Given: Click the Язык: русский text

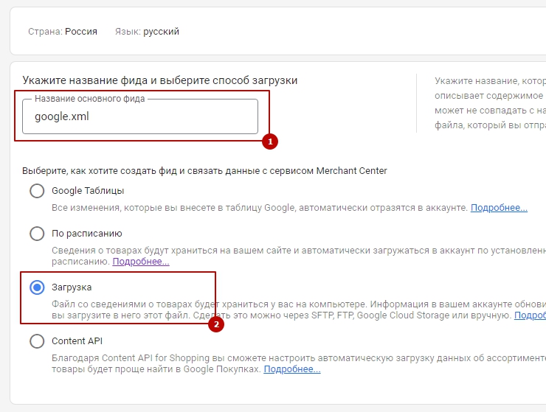Looking at the screenshot, I should (x=147, y=32).
